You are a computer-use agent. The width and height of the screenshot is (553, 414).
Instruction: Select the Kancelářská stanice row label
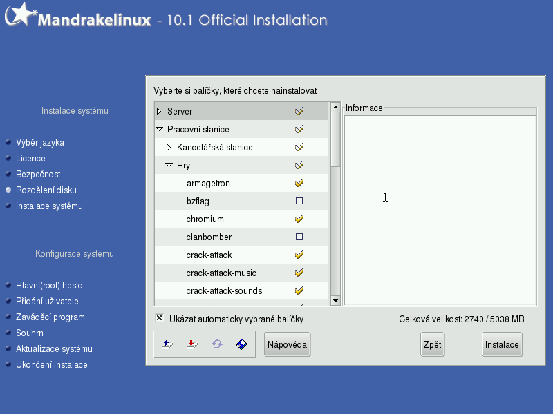click(215, 148)
